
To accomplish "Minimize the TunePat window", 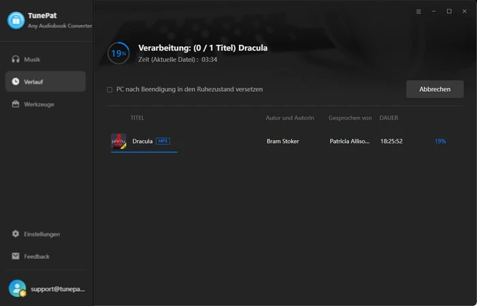I will coord(434,12).
